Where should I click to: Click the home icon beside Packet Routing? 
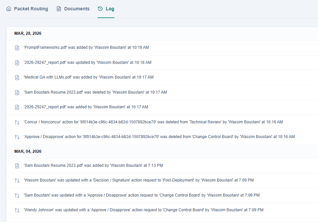tap(9, 9)
